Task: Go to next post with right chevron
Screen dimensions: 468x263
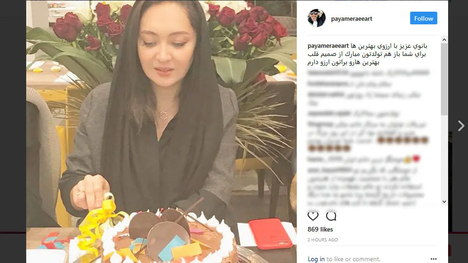Action: point(461,125)
